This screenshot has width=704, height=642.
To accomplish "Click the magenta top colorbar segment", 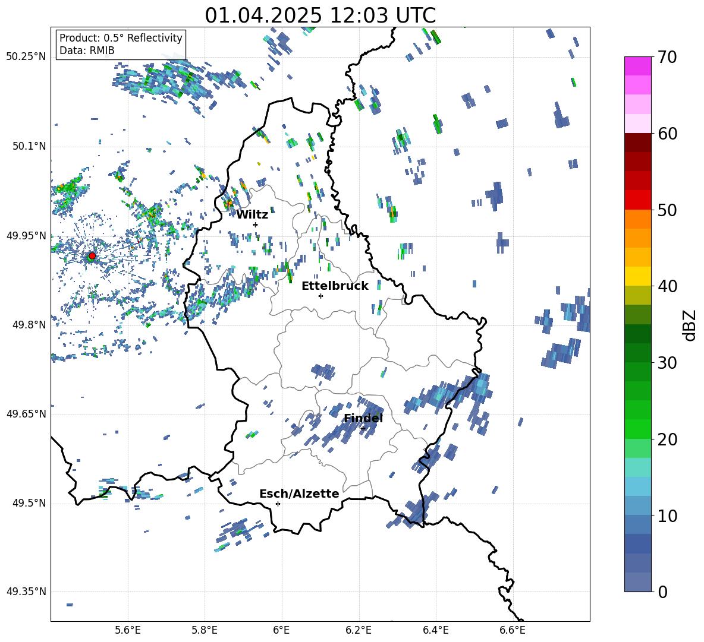I will [638, 66].
